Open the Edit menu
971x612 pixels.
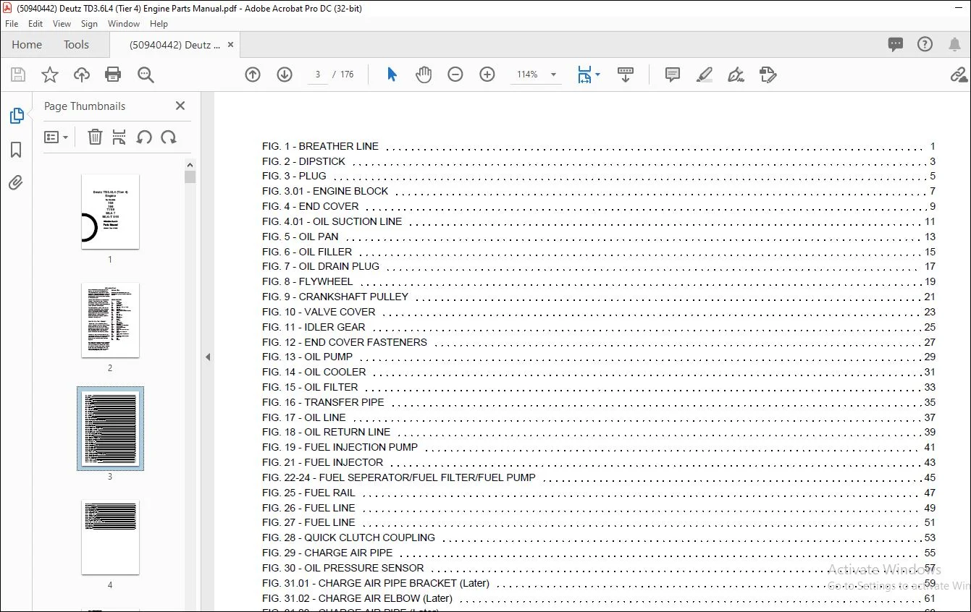(x=35, y=24)
